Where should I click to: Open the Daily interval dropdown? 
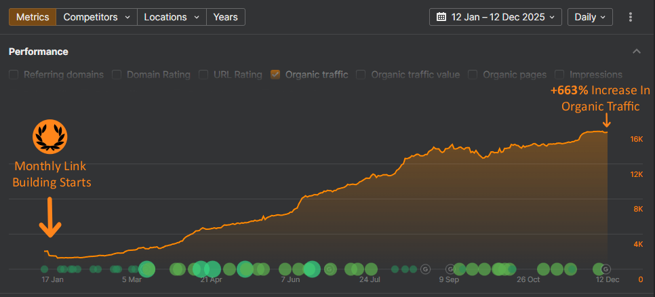tap(590, 16)
